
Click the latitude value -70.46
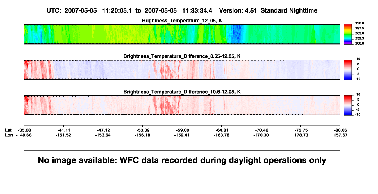[261, 130]
